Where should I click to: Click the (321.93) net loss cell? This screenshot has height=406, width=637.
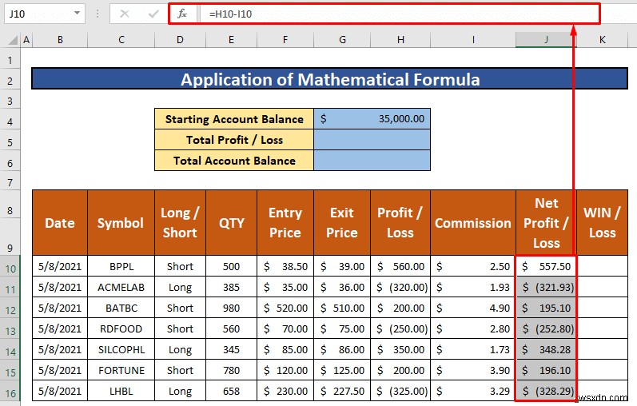[x=547, y=288]
